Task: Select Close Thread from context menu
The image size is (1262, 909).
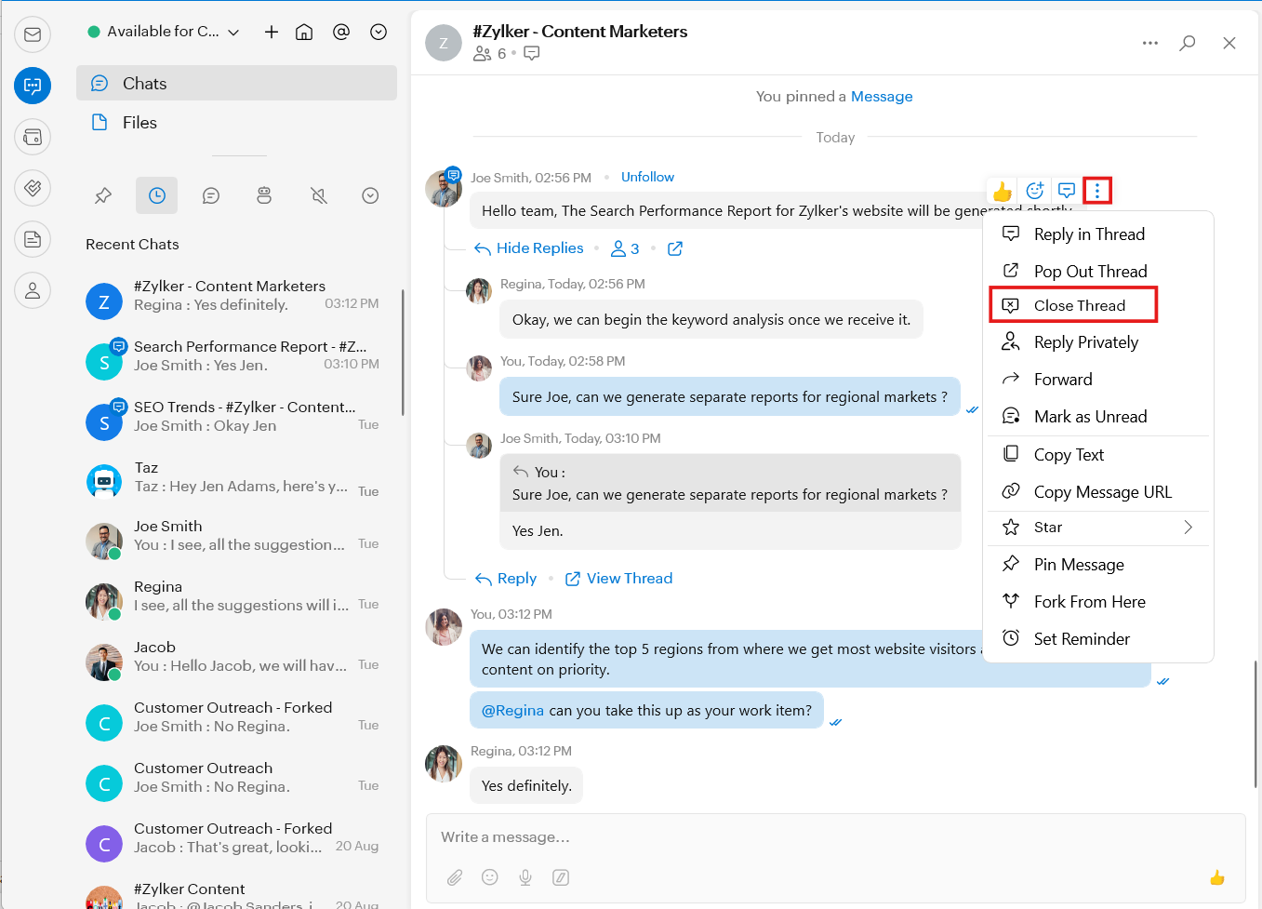Action: click(1079, 305)
